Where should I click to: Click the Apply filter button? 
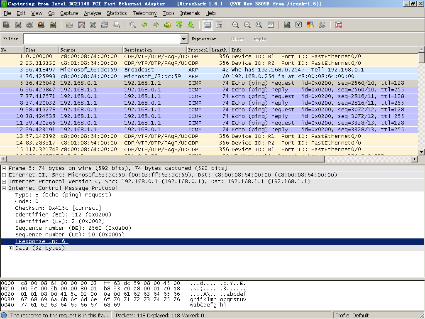pos(260,39)
